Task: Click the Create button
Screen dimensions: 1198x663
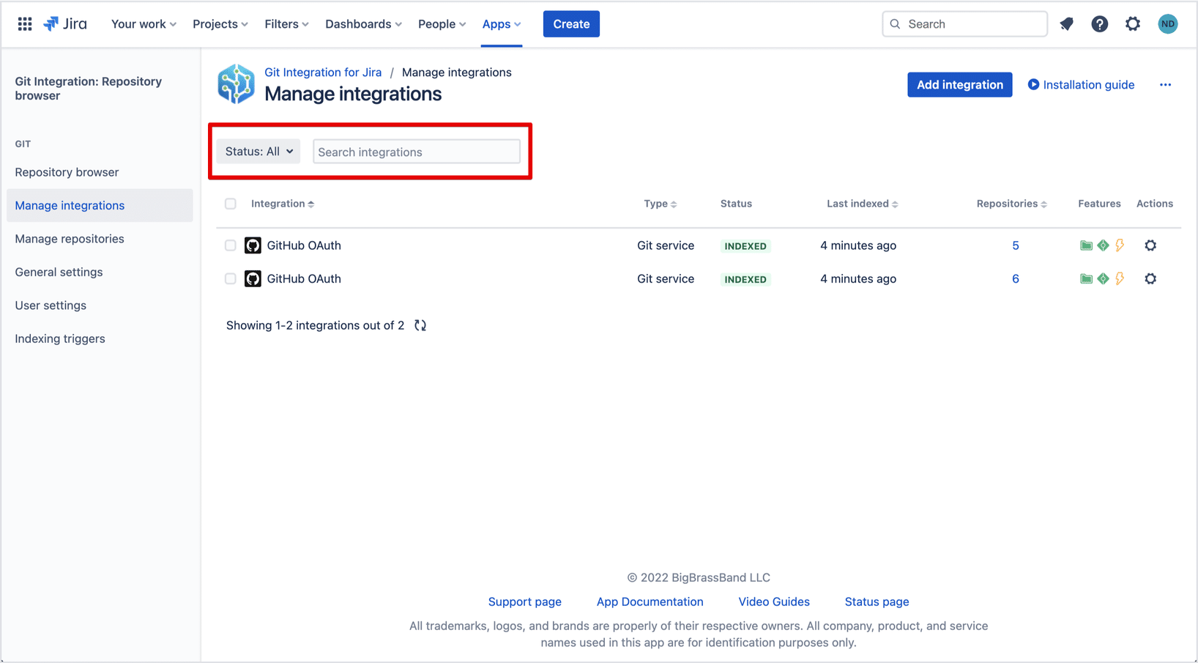Action: (571, 24)
